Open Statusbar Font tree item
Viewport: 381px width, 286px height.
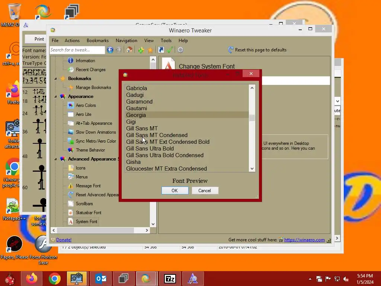(89, 213)
